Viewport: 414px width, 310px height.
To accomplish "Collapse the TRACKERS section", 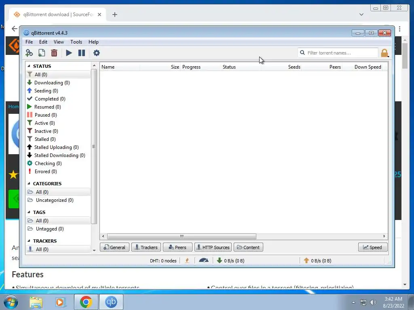I will point(29,241).
